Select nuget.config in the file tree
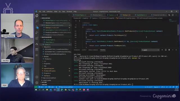Screen dimensions: 180x101 [x=47, y=81]
